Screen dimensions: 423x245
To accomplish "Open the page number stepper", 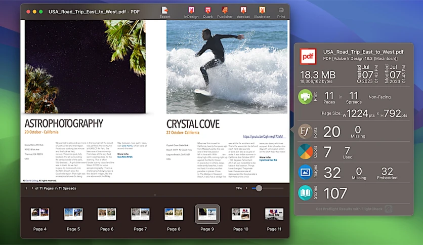I will 32,188.
